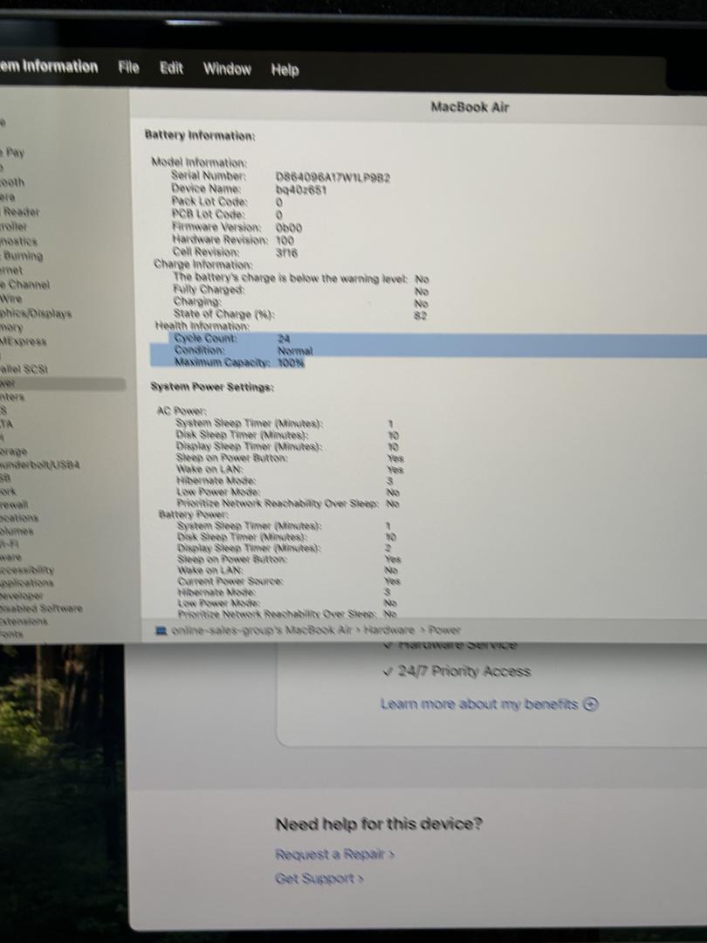Screen dimensions: 707x943
Task: Open the Window menu
Action: point(227,69)
